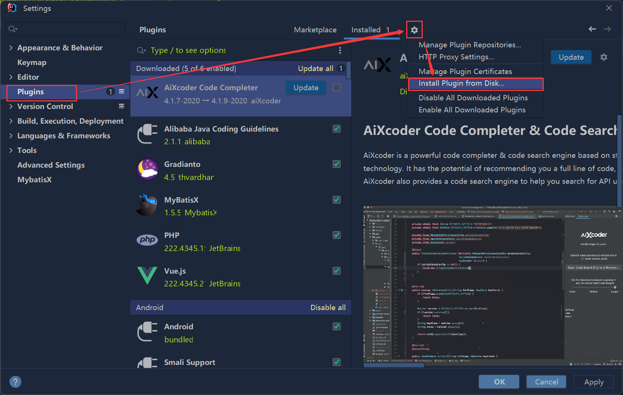Click the help question mark icon
The image size is (623, 395).
15,382
